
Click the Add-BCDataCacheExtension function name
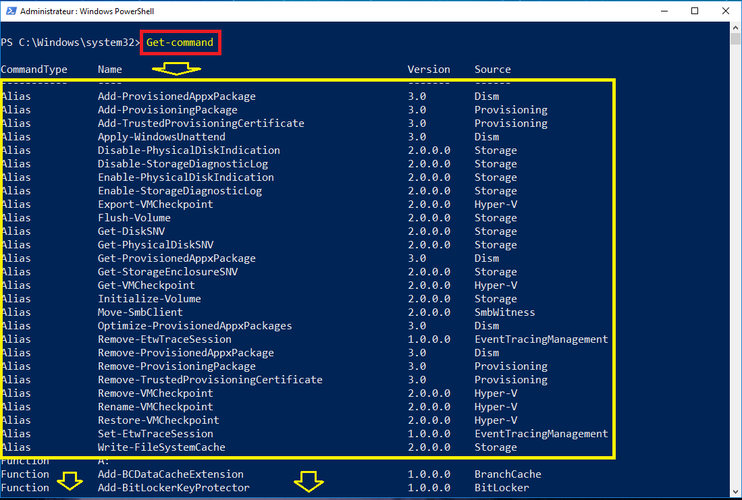pos(170,474)
